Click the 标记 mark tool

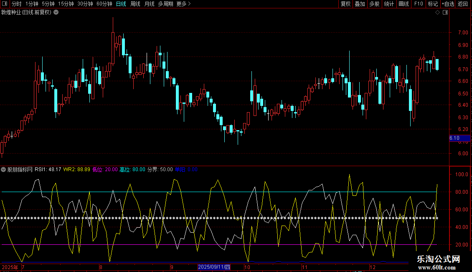(433, 4)
